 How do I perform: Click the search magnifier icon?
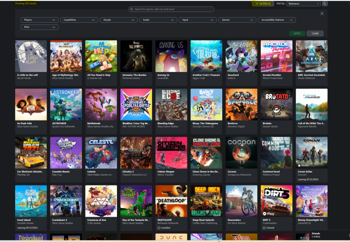132,9
